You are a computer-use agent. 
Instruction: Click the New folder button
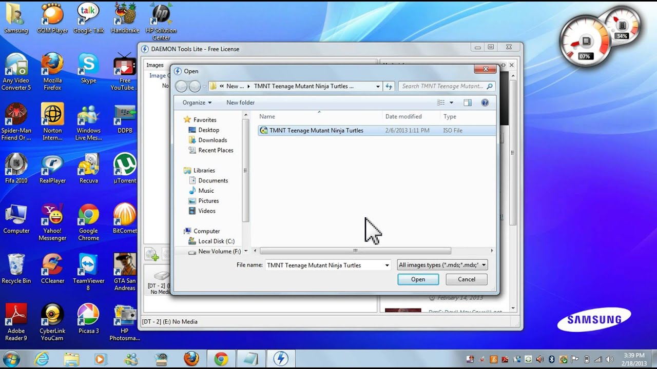pyautogui.click(x=240, y=102)
